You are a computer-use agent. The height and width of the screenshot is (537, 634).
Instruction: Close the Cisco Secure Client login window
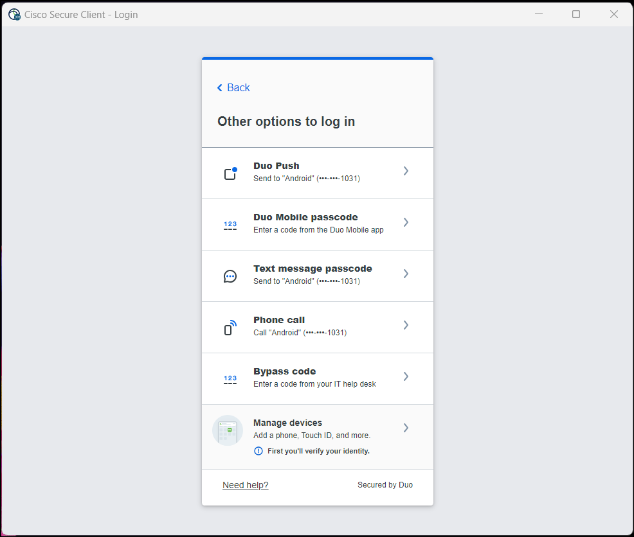[x=614, y=14]
